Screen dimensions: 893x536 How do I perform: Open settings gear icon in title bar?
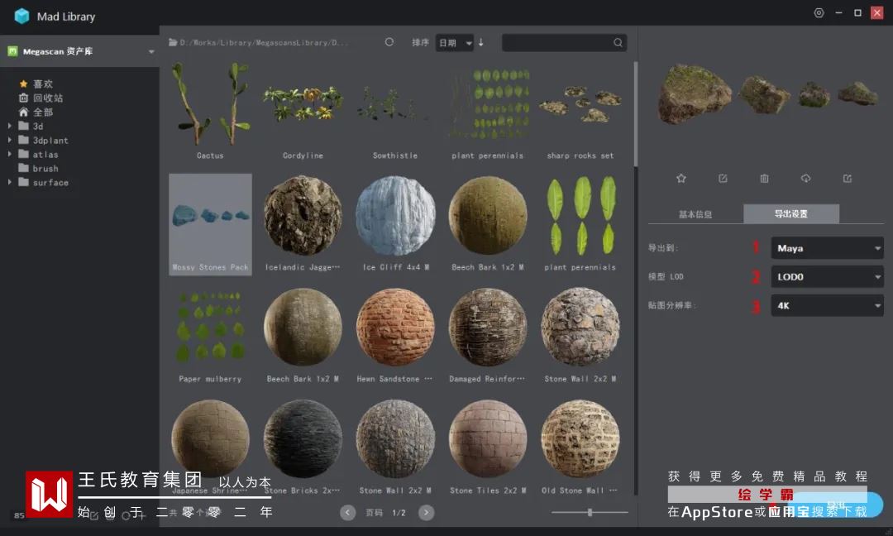pyautogui.click(x=819, y=13)
